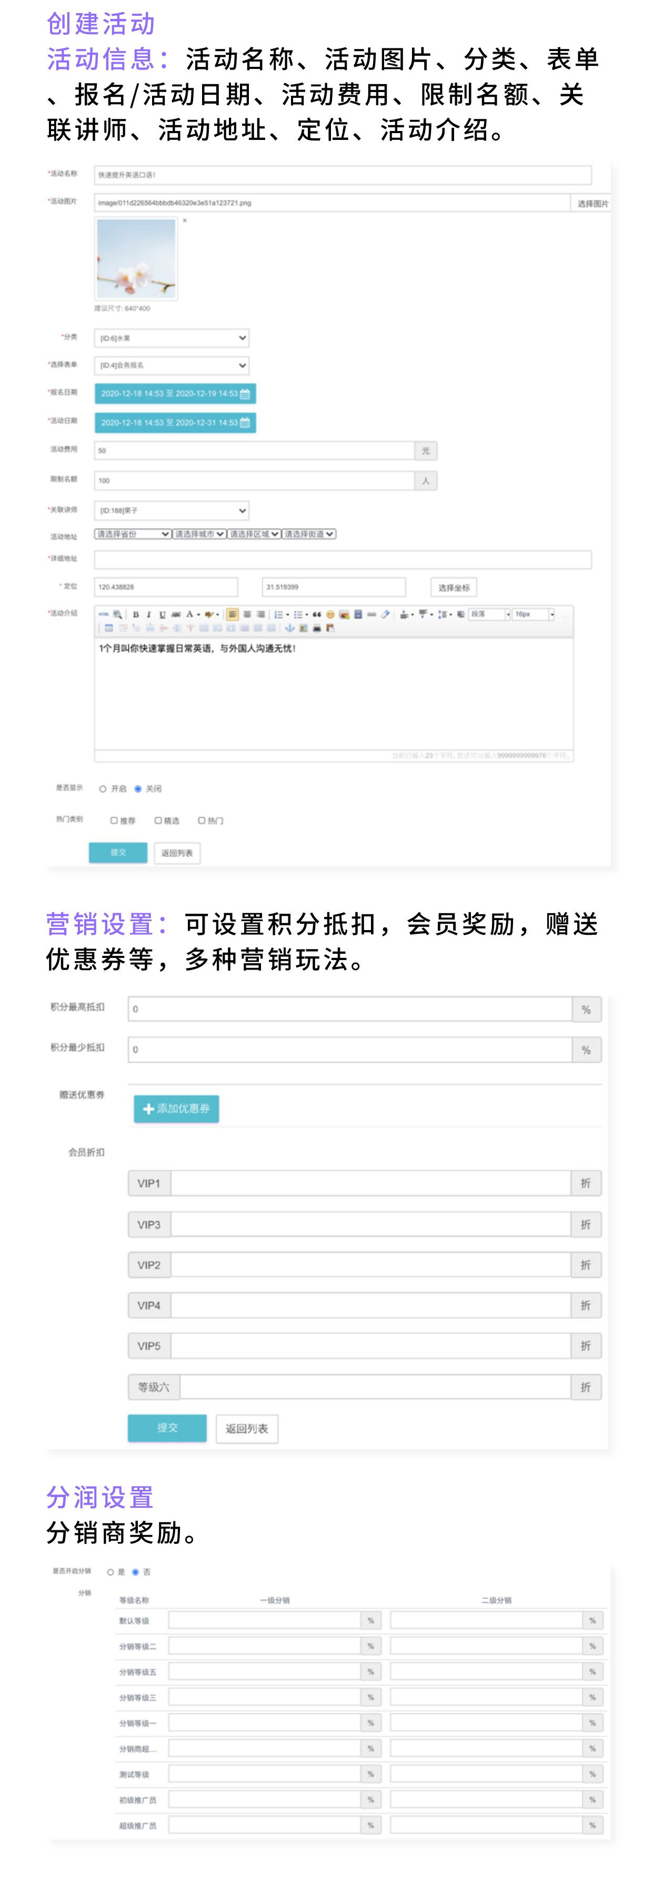Click the 添加优惠券 button
This screenshot has width=653, height=1877.
(x=176, y=1109)
